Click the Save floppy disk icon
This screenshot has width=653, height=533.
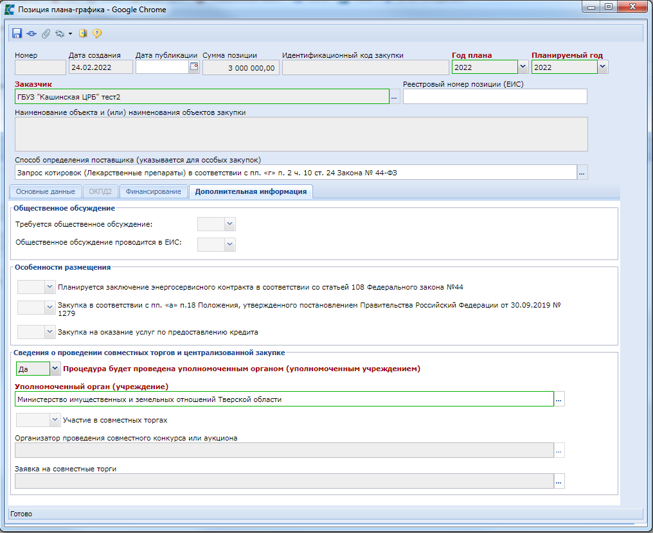click(17, 33)
